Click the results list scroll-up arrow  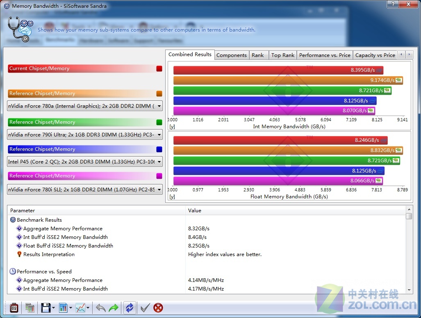tap(409, 209)
